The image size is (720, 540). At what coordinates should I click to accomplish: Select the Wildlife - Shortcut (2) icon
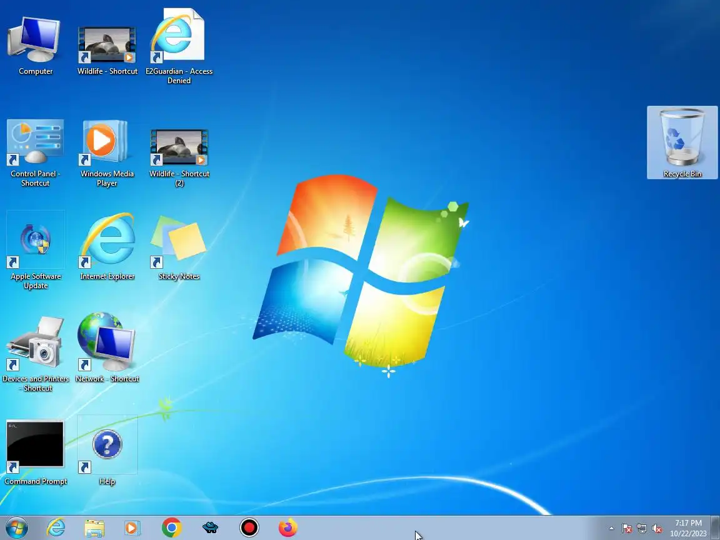coord(179,157)
